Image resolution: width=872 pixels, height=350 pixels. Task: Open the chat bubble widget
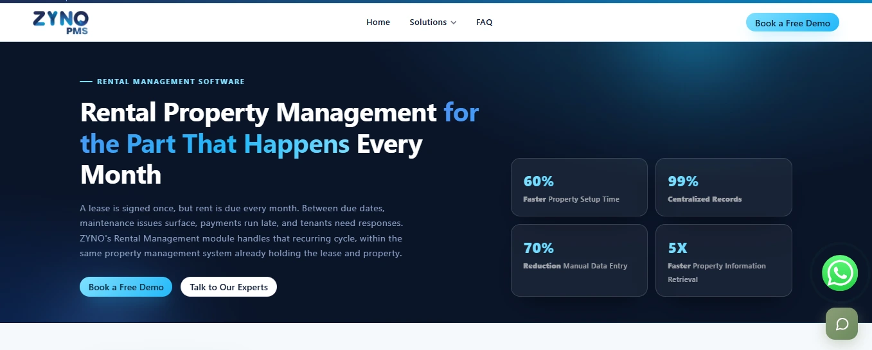coord(842,324)
